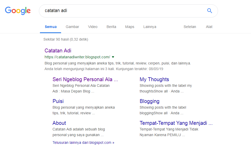251x151 pixels.
Task: Open the Puisi sitelink
Action: (58, 101)
